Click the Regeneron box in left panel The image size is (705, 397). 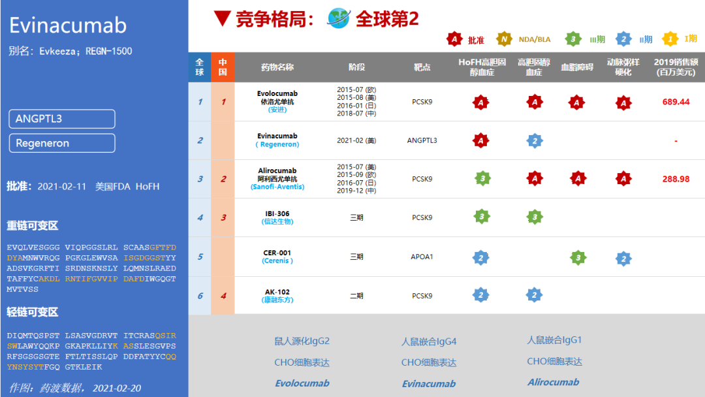coord(62,143)
